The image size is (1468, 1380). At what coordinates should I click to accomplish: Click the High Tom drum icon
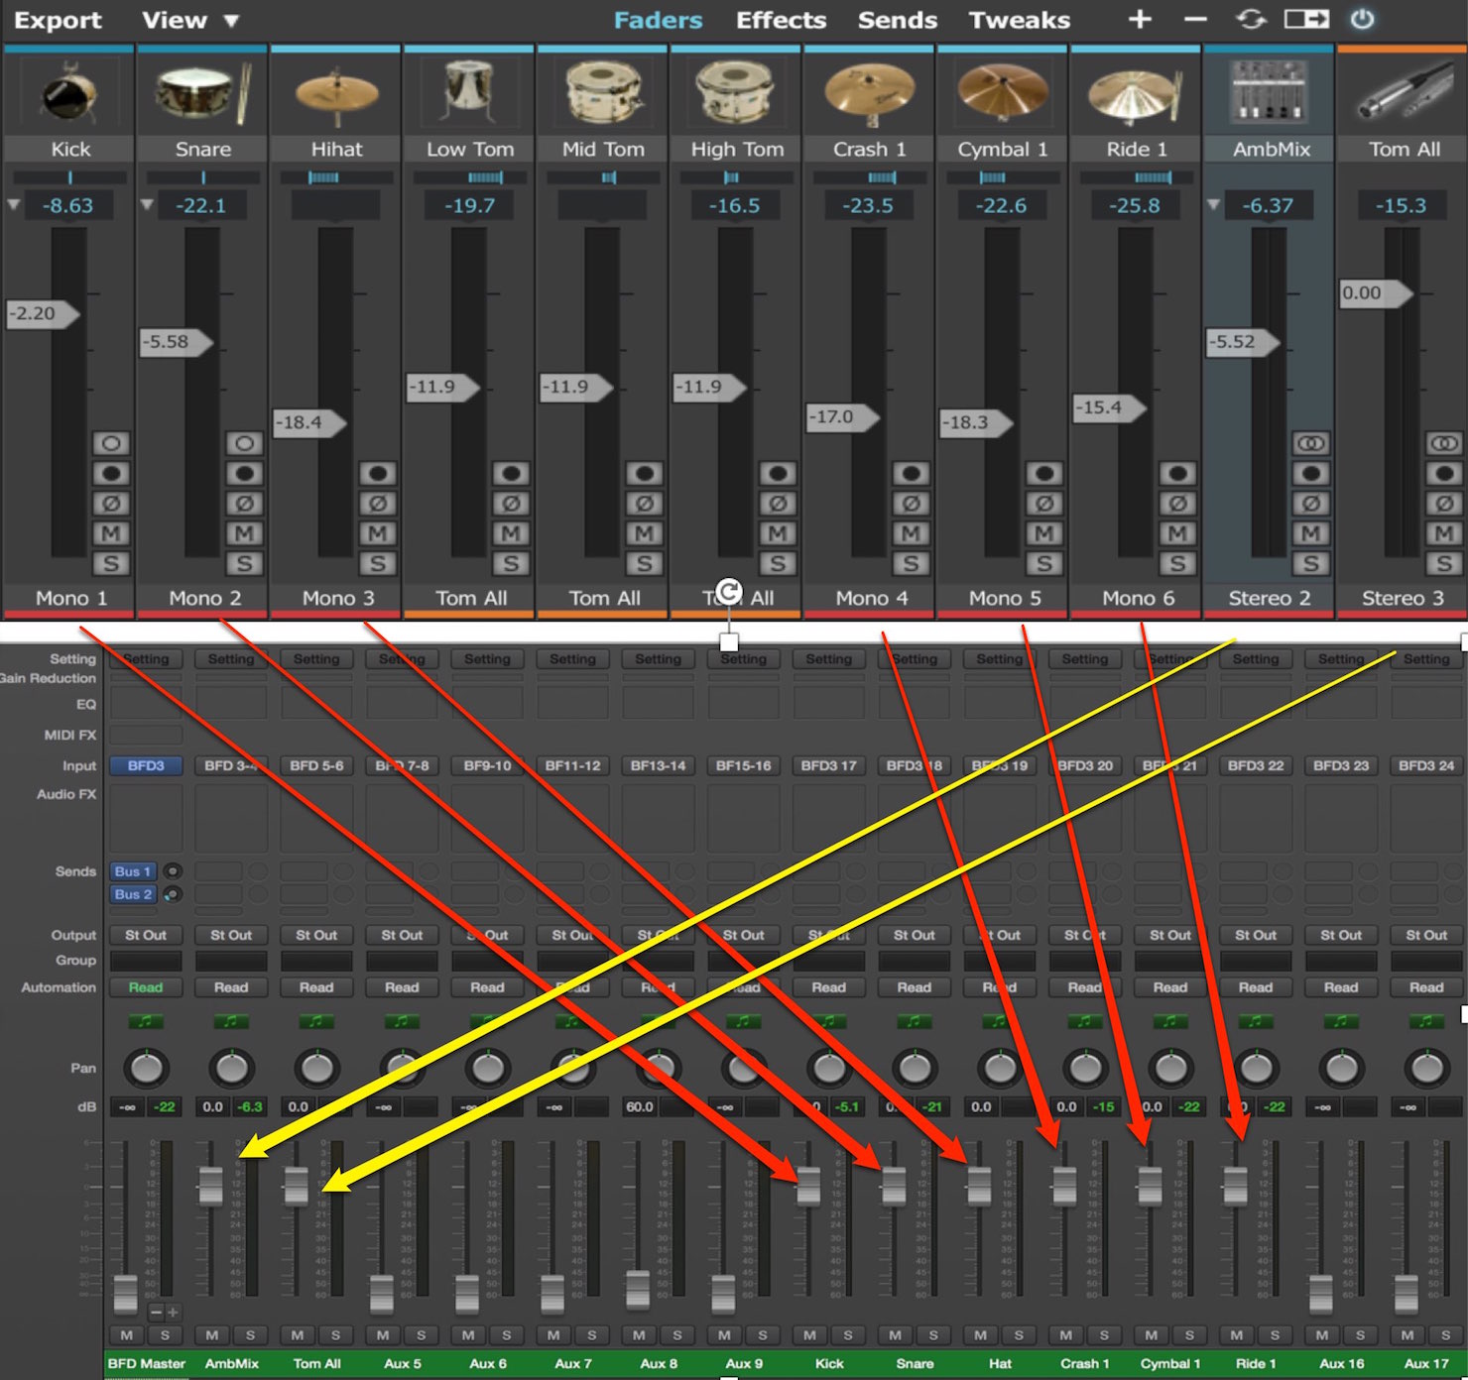pyautogui.click(x=737, y=94)
